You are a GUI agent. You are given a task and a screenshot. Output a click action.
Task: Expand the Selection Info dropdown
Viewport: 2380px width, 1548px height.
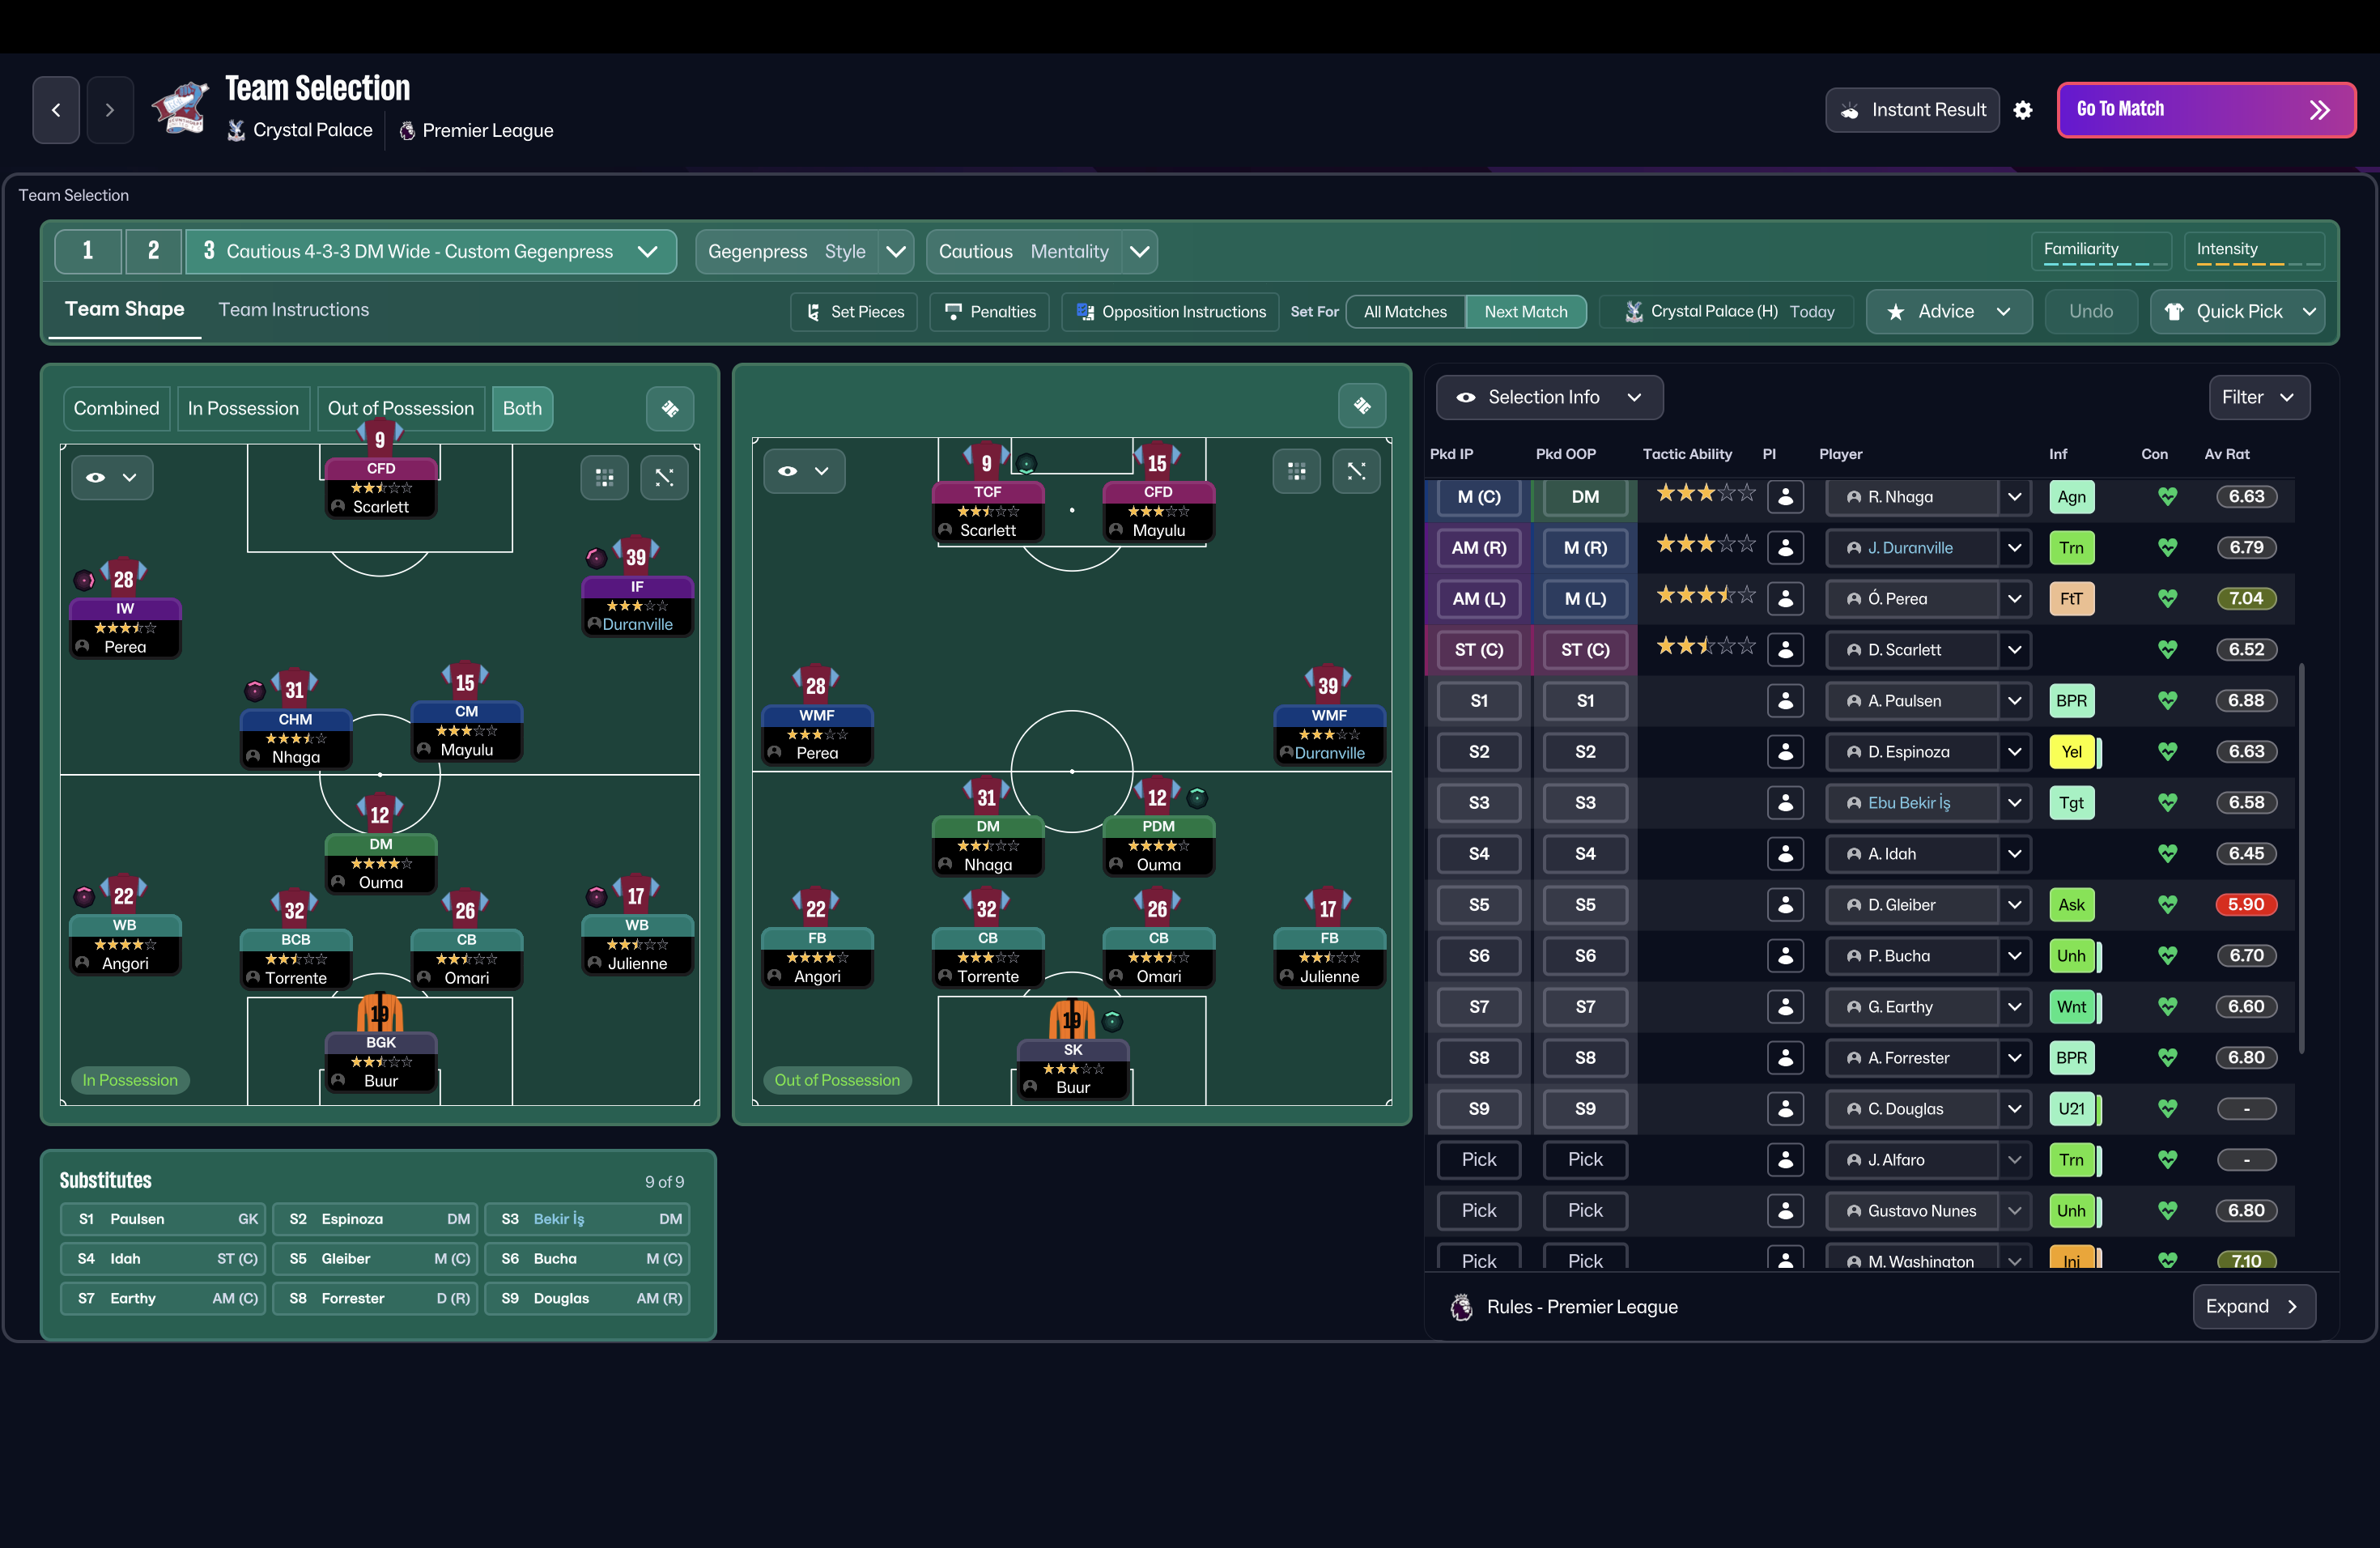pyautogui.click(x=1548, y=397)
